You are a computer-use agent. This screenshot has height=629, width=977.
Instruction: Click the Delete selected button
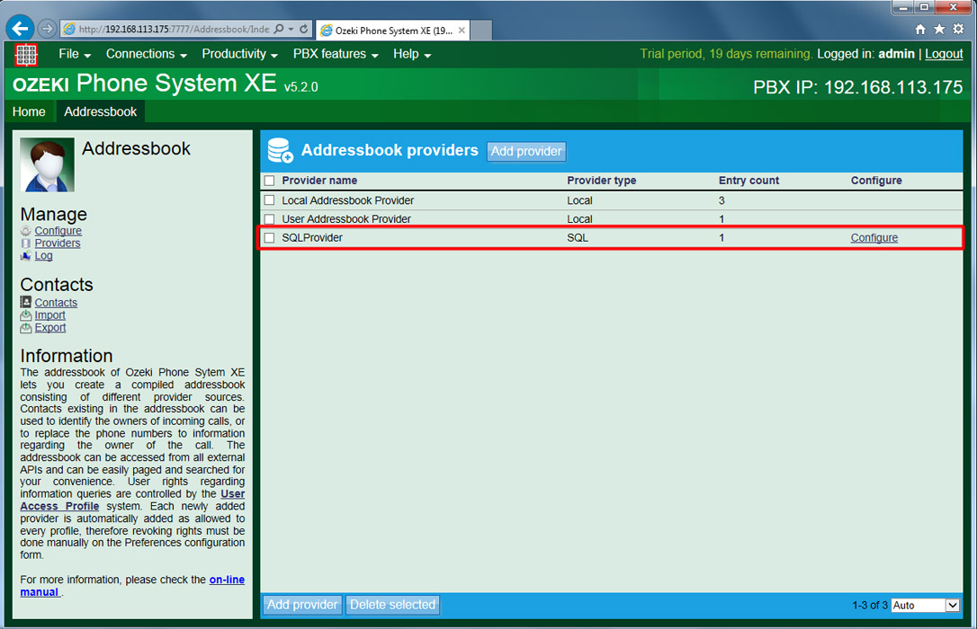click(392, 605)
